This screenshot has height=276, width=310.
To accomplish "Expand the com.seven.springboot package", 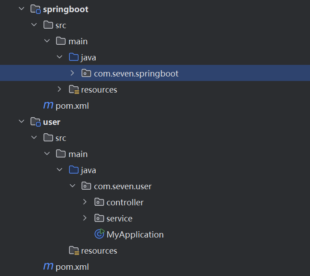I will click(x=72, y=73).
